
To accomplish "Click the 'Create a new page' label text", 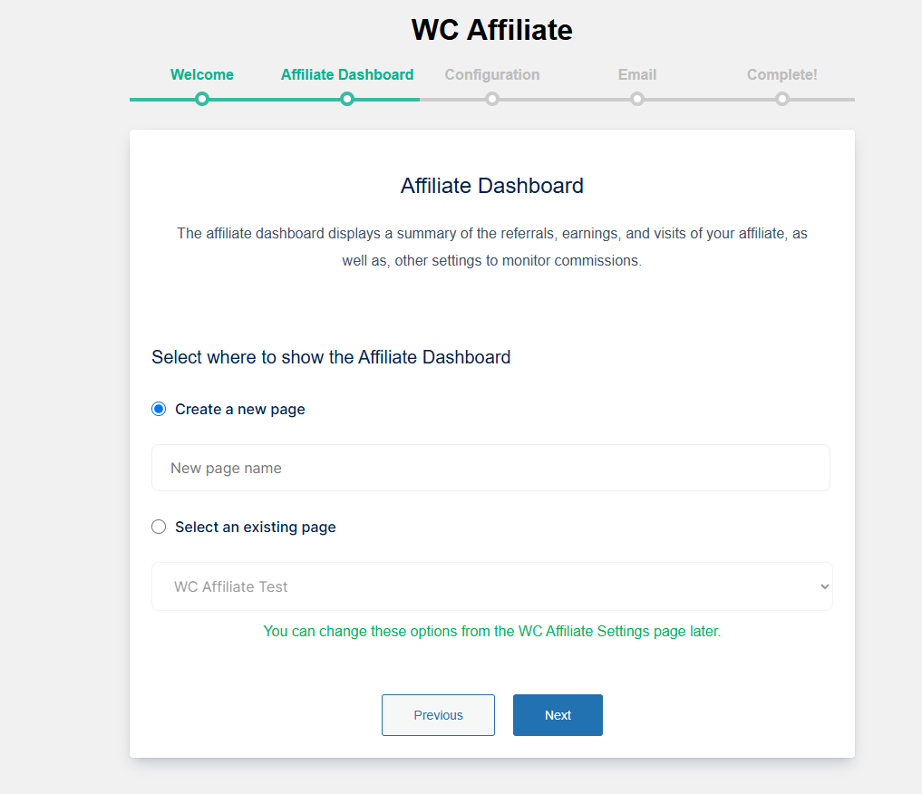I will [x=240, y=409].
